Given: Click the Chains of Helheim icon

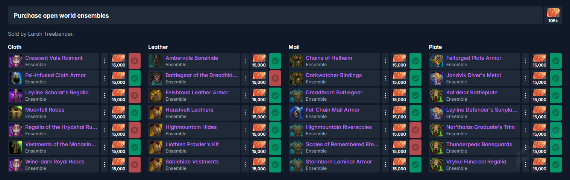Looking at the screenshot, I should [296, 61].
